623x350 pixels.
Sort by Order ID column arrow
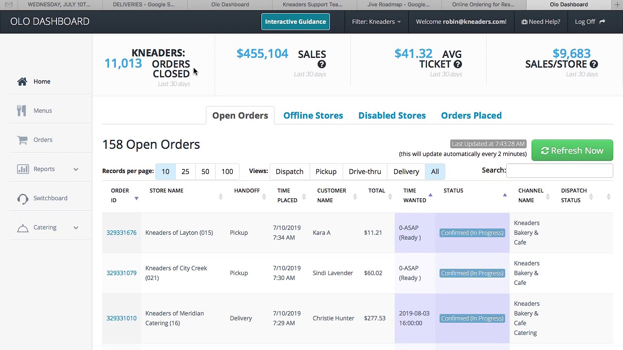[136, 198]
